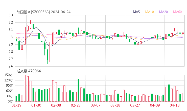
Task: Select the volume label 成交量 470064
Action: point(29,71)
